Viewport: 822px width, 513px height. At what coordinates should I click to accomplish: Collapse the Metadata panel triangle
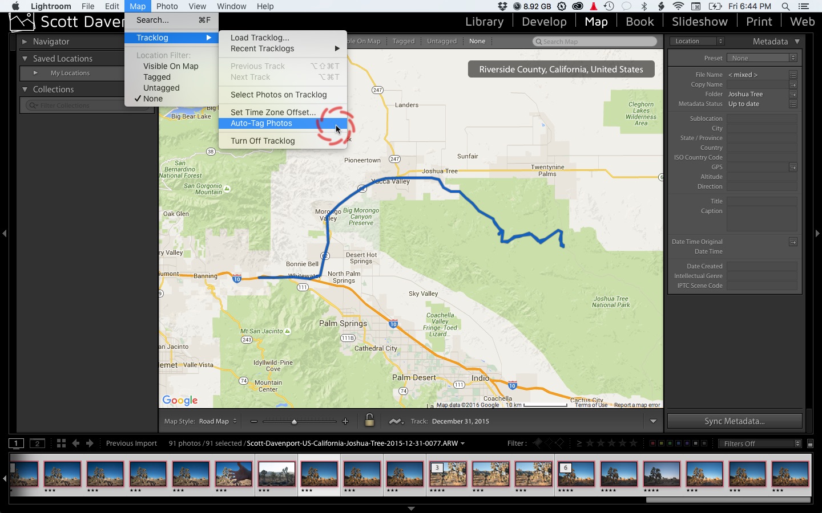[797, 42]
